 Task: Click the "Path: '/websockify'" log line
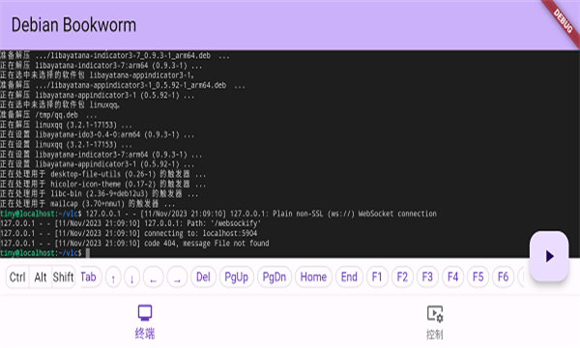coord(130,223)
